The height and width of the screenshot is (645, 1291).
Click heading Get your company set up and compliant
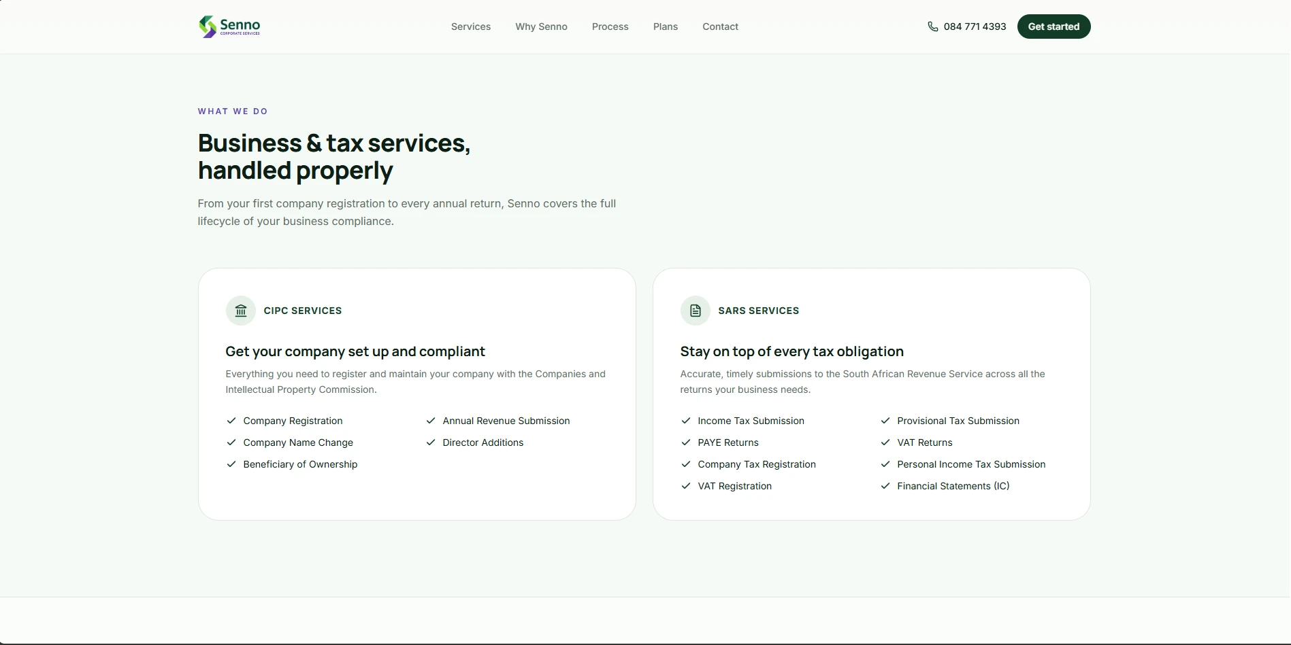(355, 351)
